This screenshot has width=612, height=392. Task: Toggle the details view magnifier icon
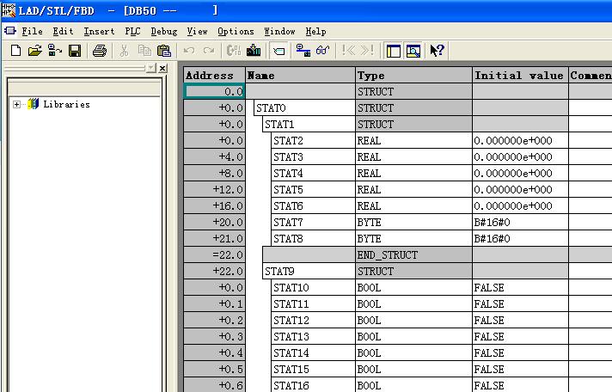click(x=413, y=51)
